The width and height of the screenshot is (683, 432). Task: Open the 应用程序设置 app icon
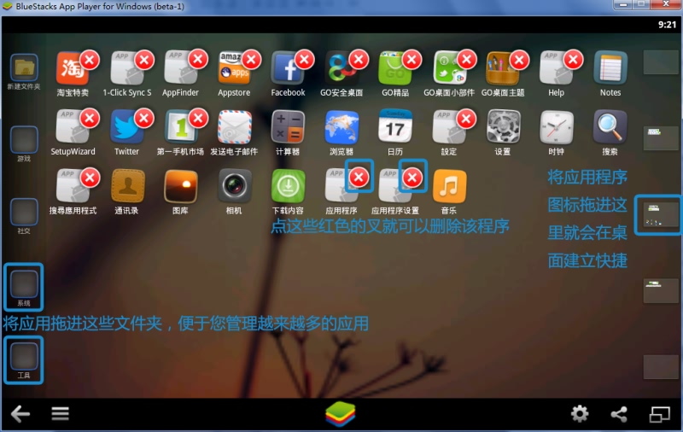[x=395, y=186]
